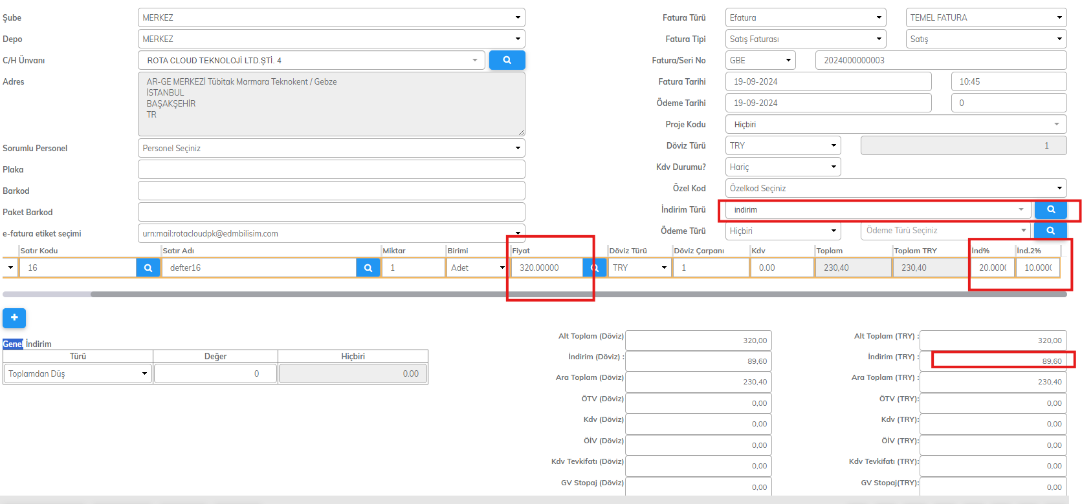This screenshot has height=504, width=1082.
Task: Add new row with blue plus button
Action: (x=14, y=318)
